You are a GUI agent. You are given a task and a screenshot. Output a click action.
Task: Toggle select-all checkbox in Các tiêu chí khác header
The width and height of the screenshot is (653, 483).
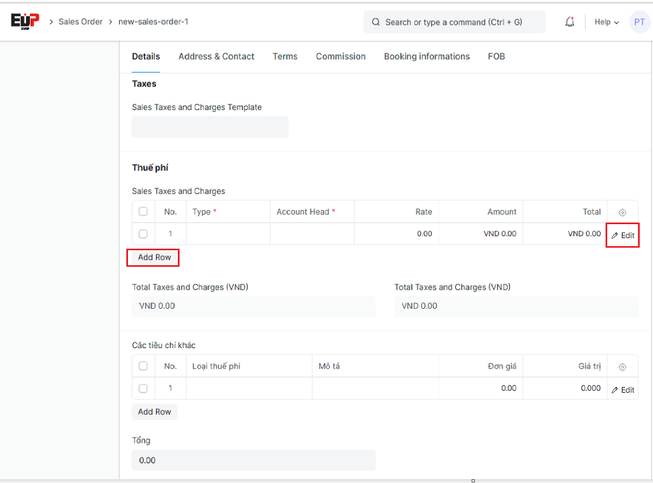(143, 366)
